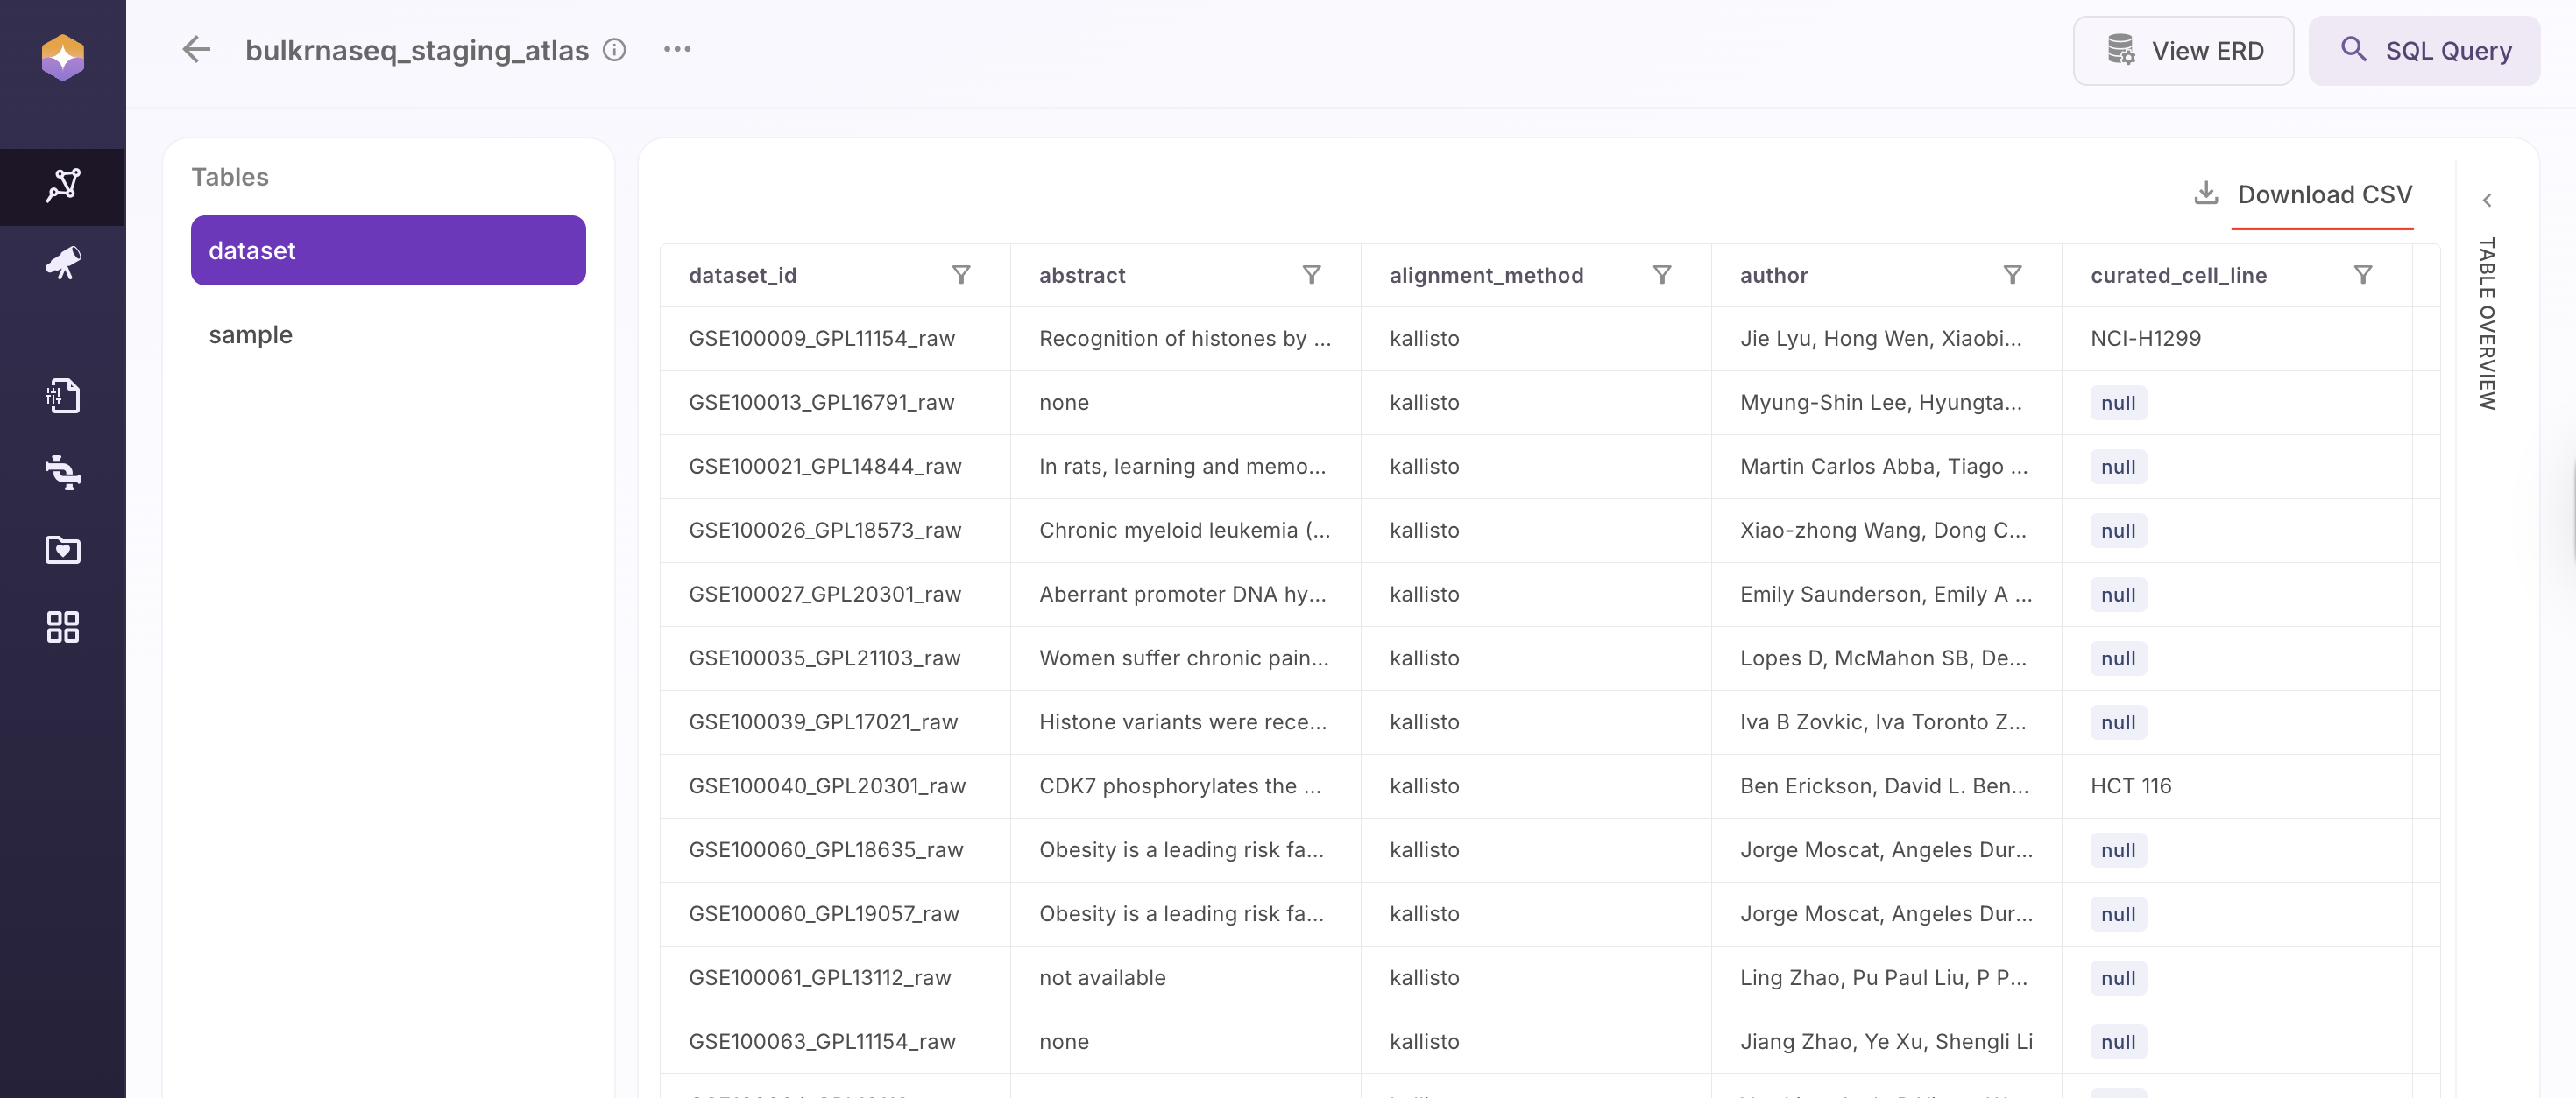Click the grid apps sidebar icon

63,626
